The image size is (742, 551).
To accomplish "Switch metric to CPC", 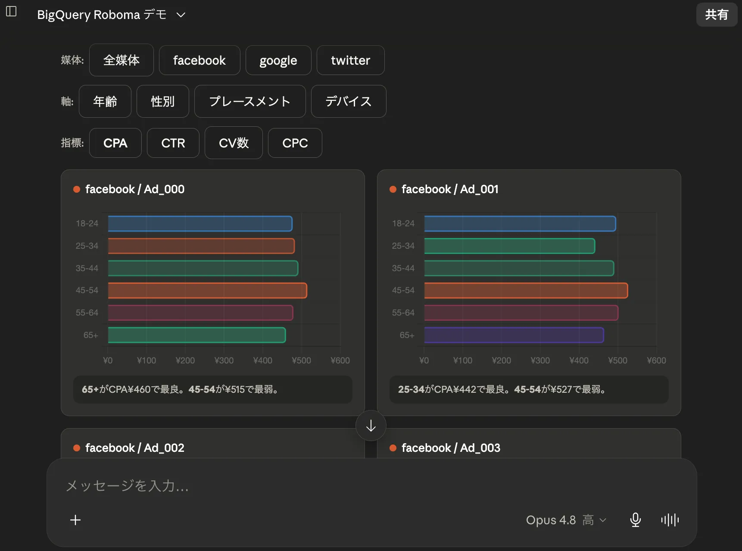I will 295,143.
